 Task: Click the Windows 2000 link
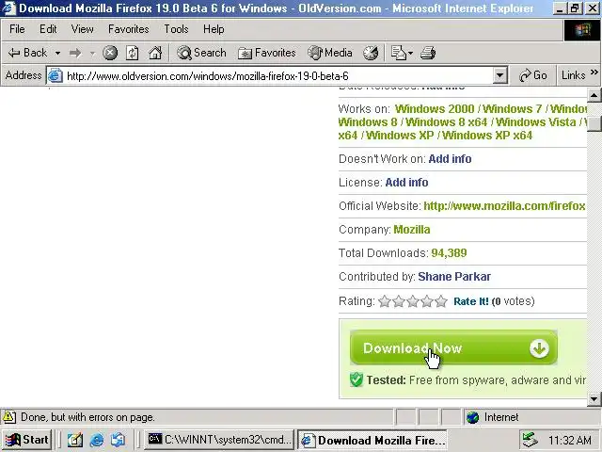pos(435,109)
